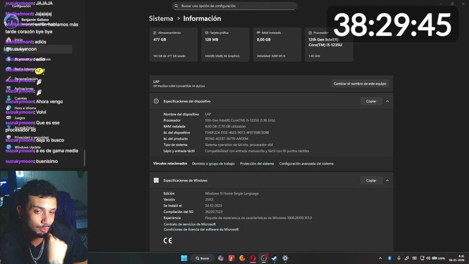Image resolution: width=469 pixels, height=264 pixels.
Task: Select RAM value 8,00 GB (7,70 GB utilizable)
Action: point(225,126)
